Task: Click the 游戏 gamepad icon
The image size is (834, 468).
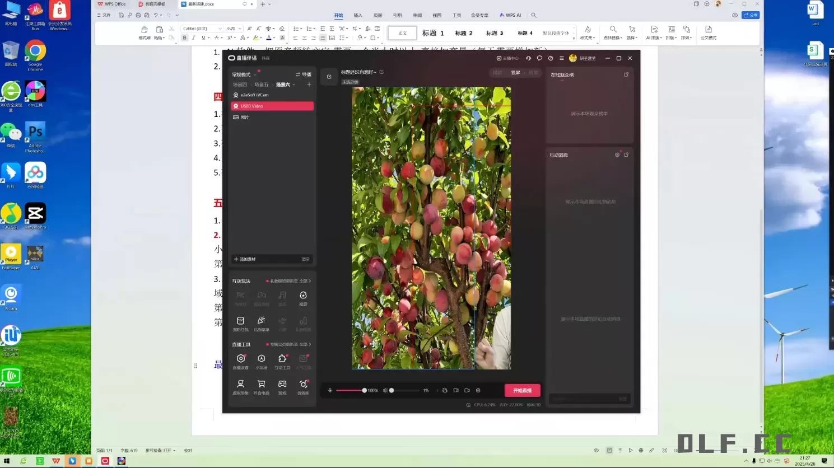Action: tap(282, 385)
